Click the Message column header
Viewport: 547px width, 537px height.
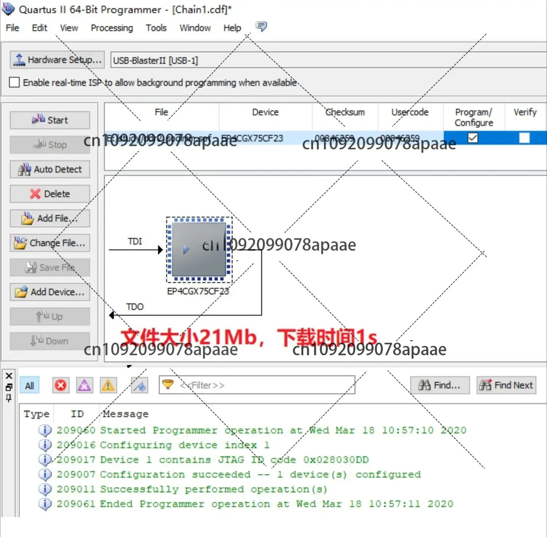(x=125, y=414)
